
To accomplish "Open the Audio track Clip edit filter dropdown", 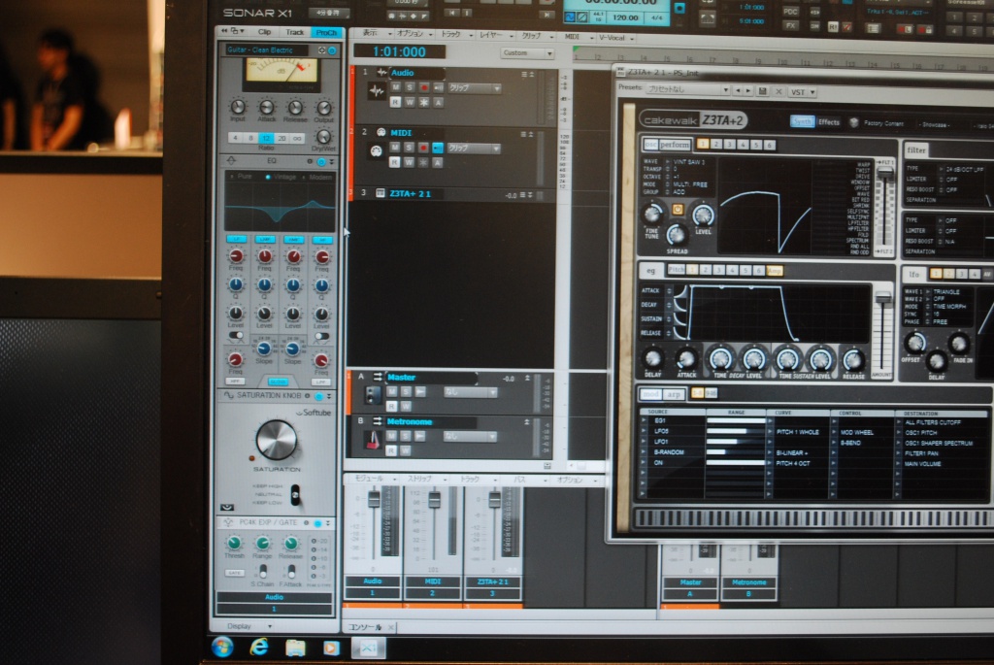I will coord(474,87).
